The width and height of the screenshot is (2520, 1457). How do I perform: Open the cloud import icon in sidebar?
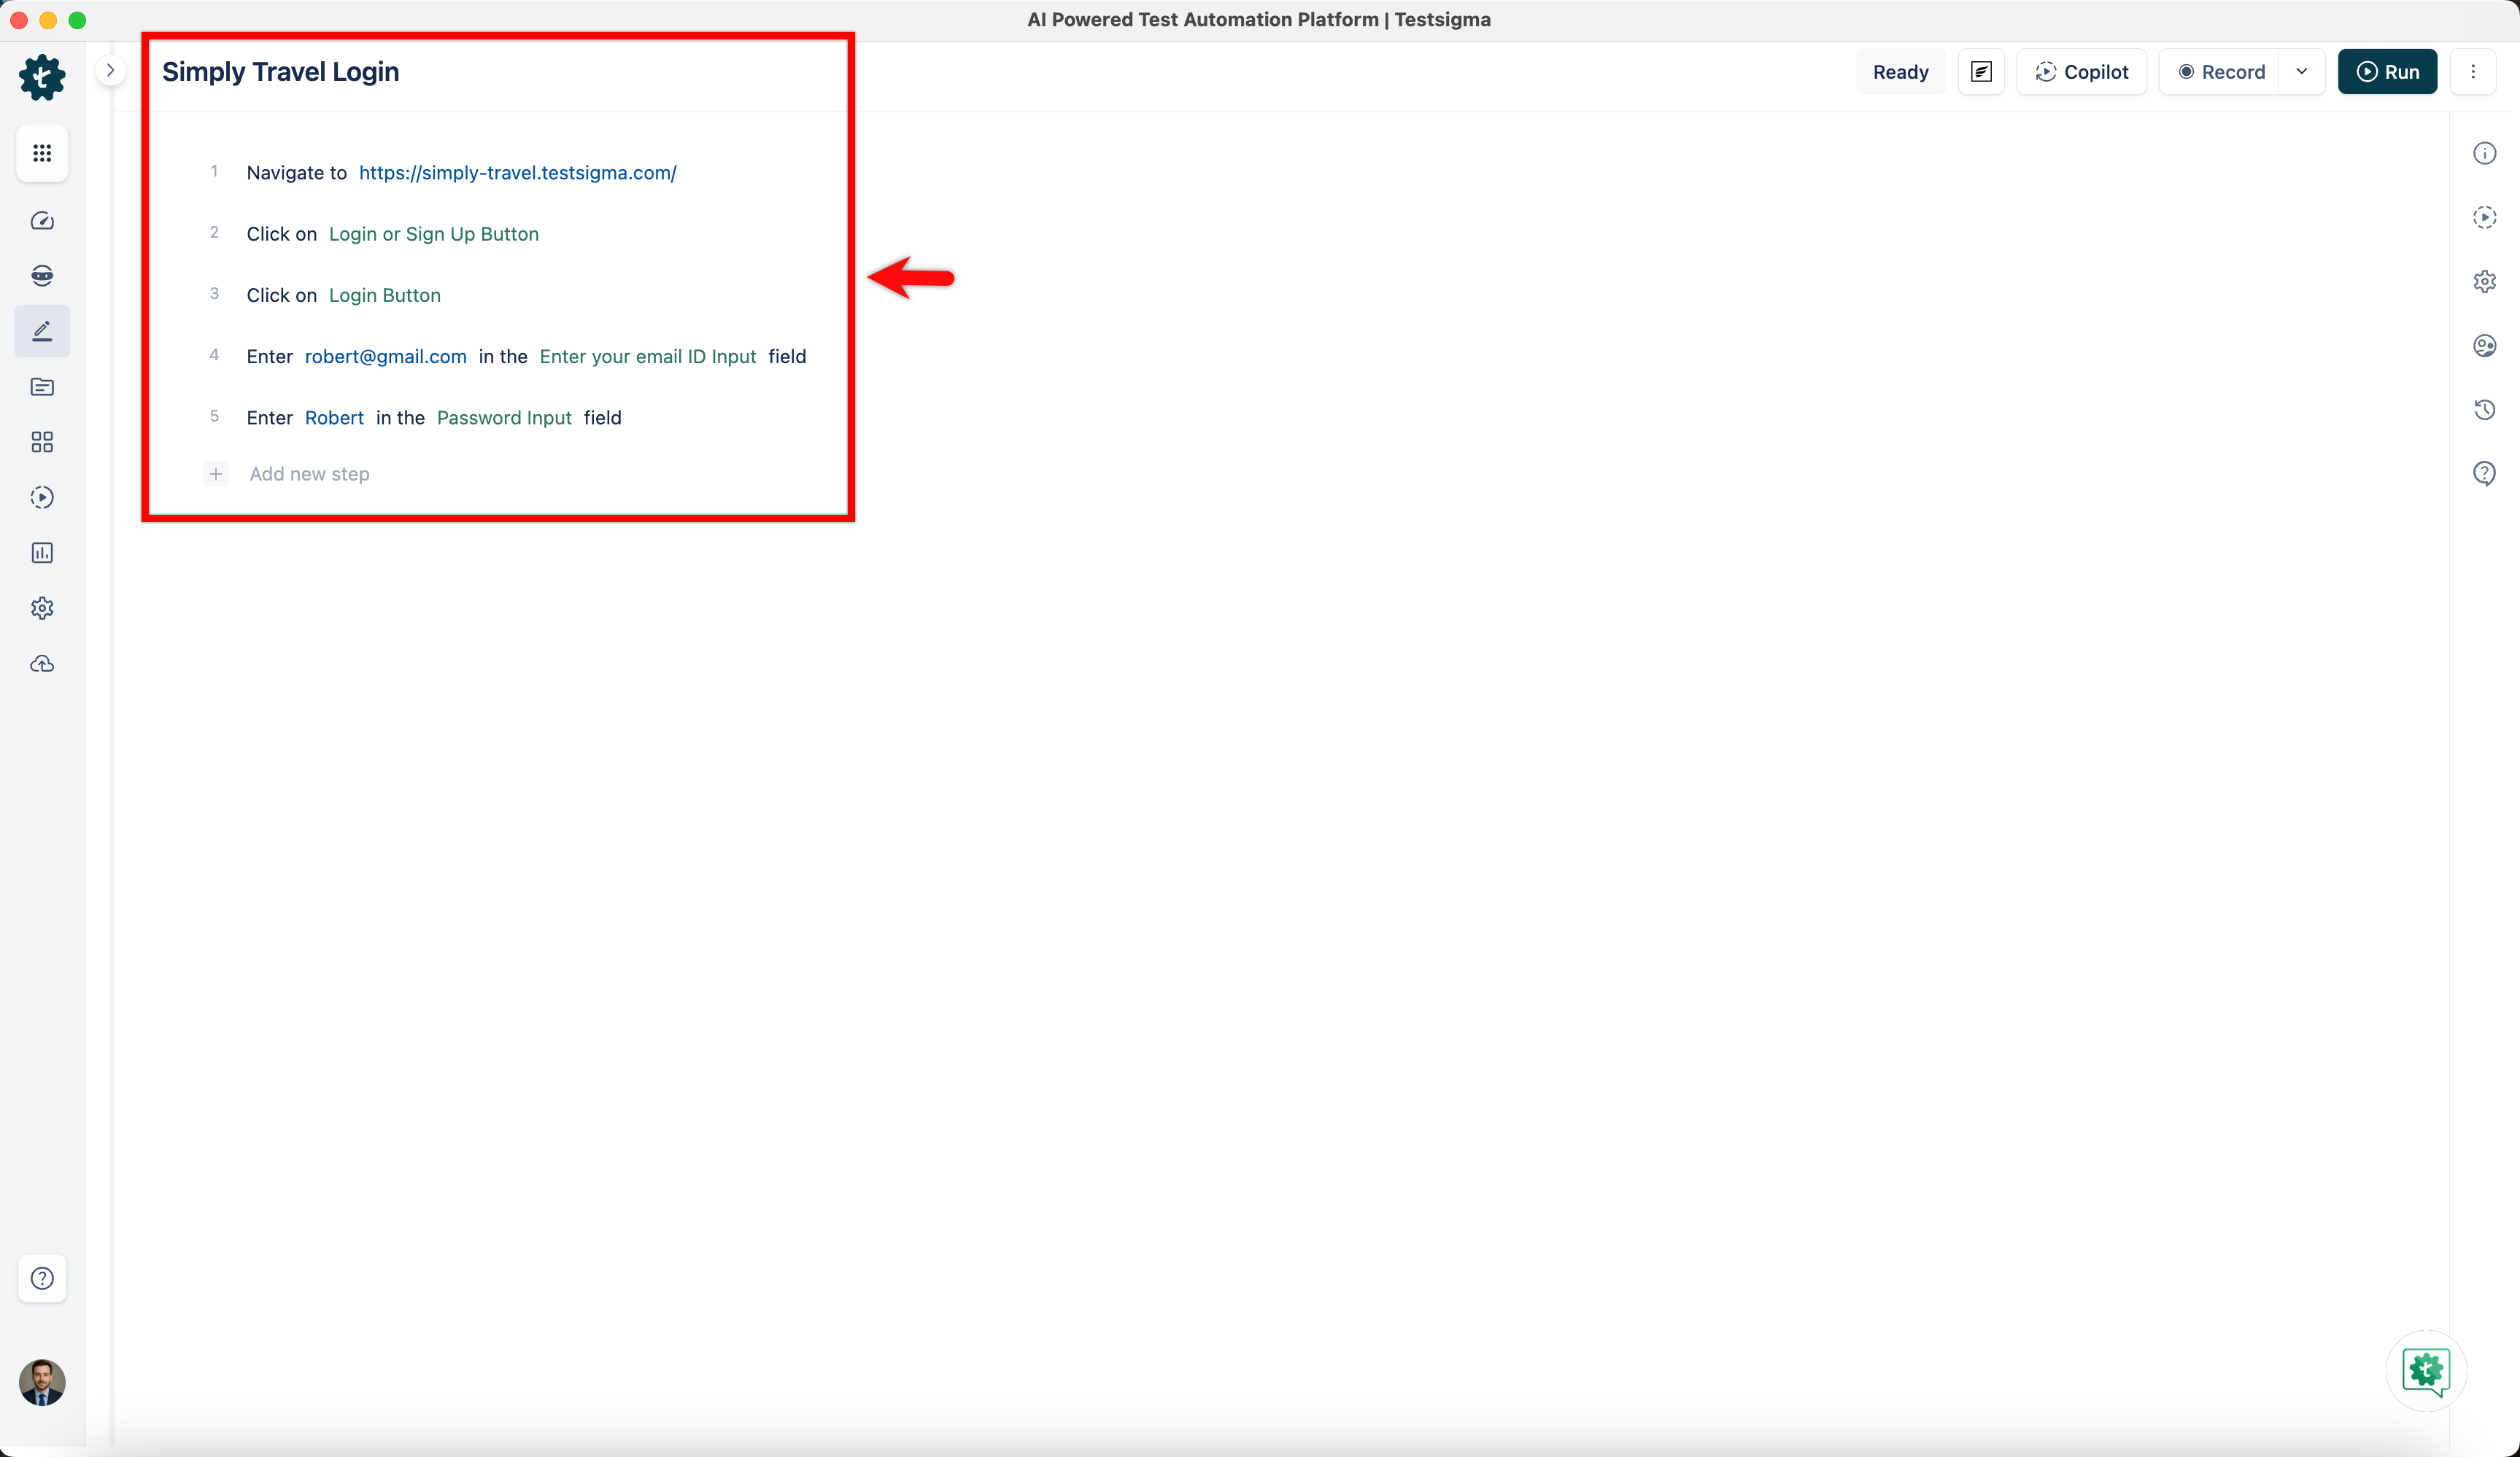(x=42, y=664)
